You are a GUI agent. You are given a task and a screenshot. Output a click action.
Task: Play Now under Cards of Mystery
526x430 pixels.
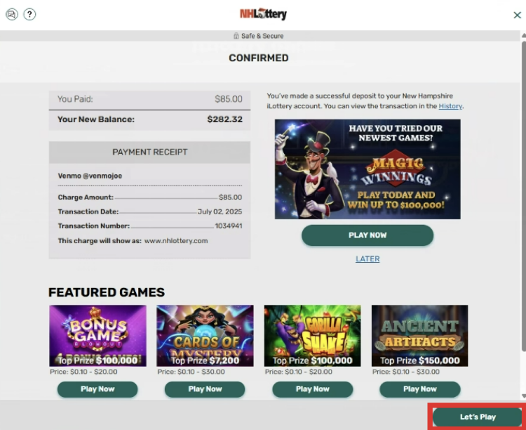point(205,389)
